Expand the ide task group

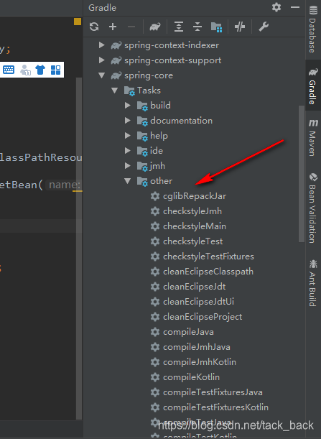128,151
